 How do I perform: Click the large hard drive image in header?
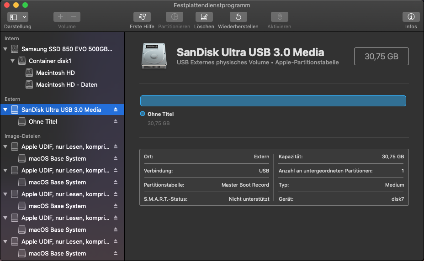154,56
